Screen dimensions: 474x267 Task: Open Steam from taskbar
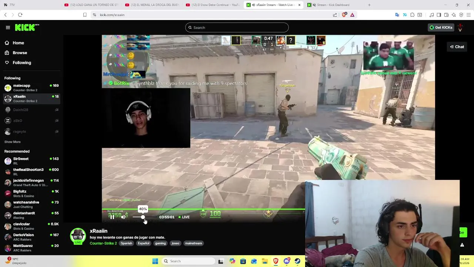297,261
